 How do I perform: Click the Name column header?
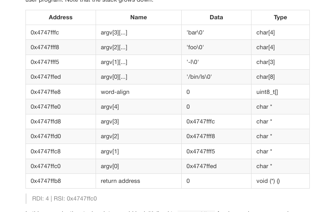(138, 17)
